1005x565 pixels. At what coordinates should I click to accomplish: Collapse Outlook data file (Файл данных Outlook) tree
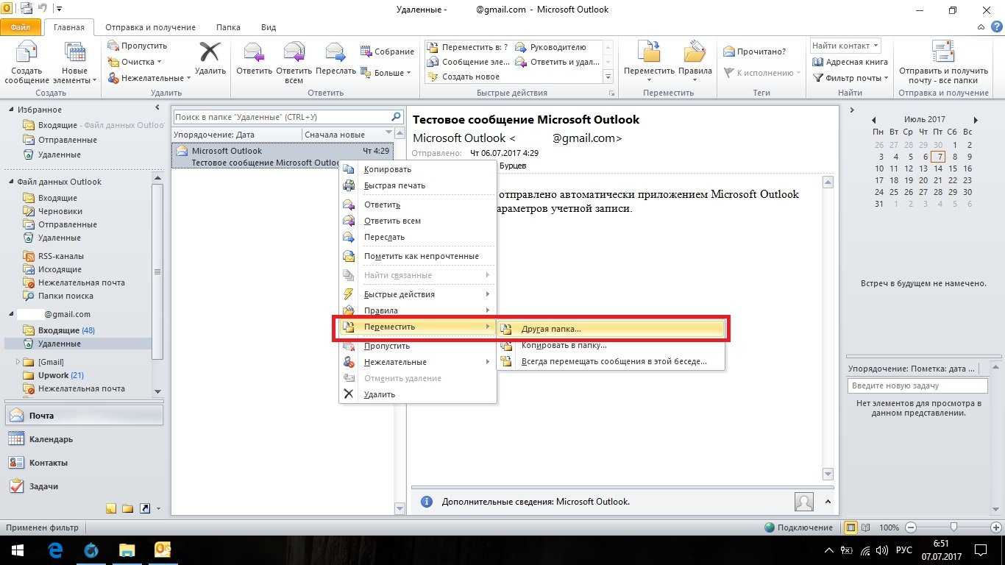coord(11,182)
